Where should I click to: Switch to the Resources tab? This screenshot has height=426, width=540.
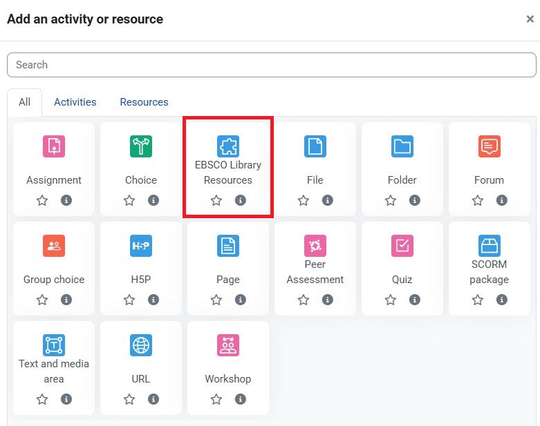point(144,102)
